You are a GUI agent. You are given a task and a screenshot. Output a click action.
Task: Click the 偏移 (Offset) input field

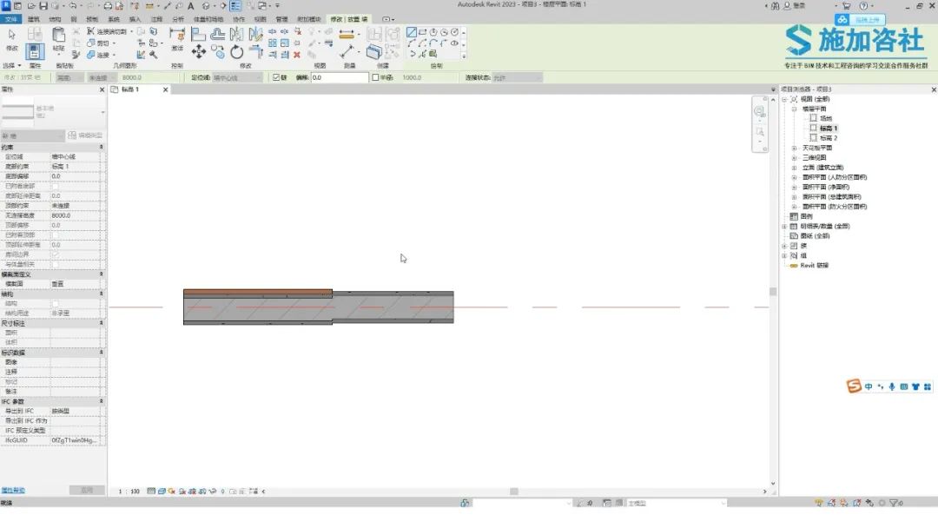tap(340, 78)
